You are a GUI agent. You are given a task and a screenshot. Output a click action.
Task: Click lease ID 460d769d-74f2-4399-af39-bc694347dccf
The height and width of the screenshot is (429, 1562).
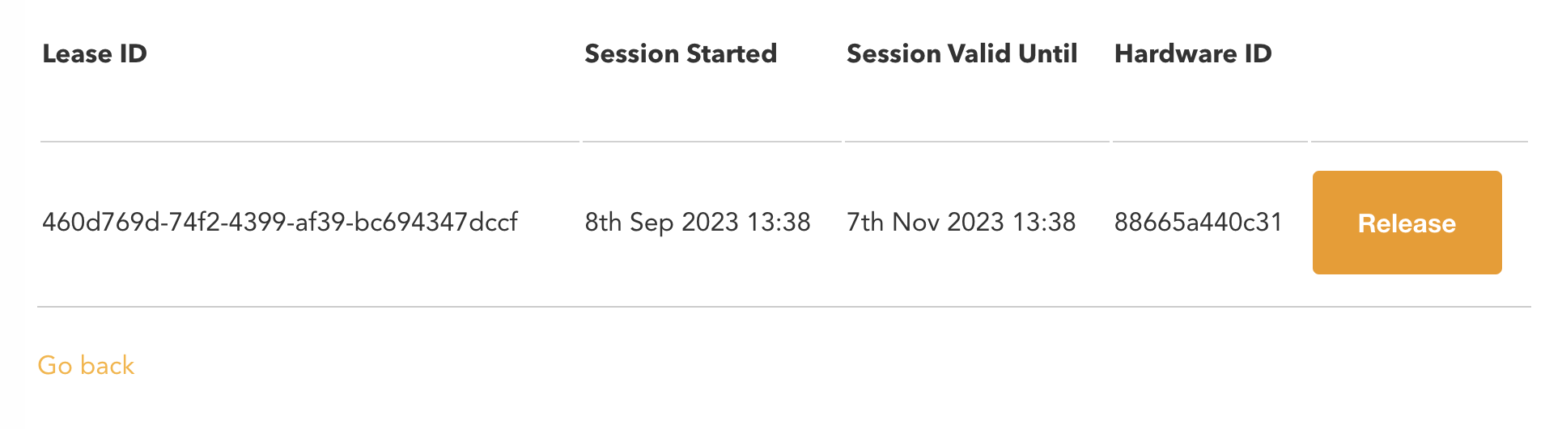click(280, 223)
